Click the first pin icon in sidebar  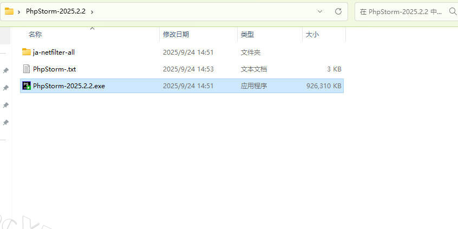tap(5, 70)
